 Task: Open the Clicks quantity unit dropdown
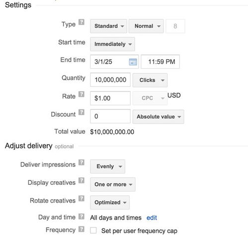click(x=150, y=80)
